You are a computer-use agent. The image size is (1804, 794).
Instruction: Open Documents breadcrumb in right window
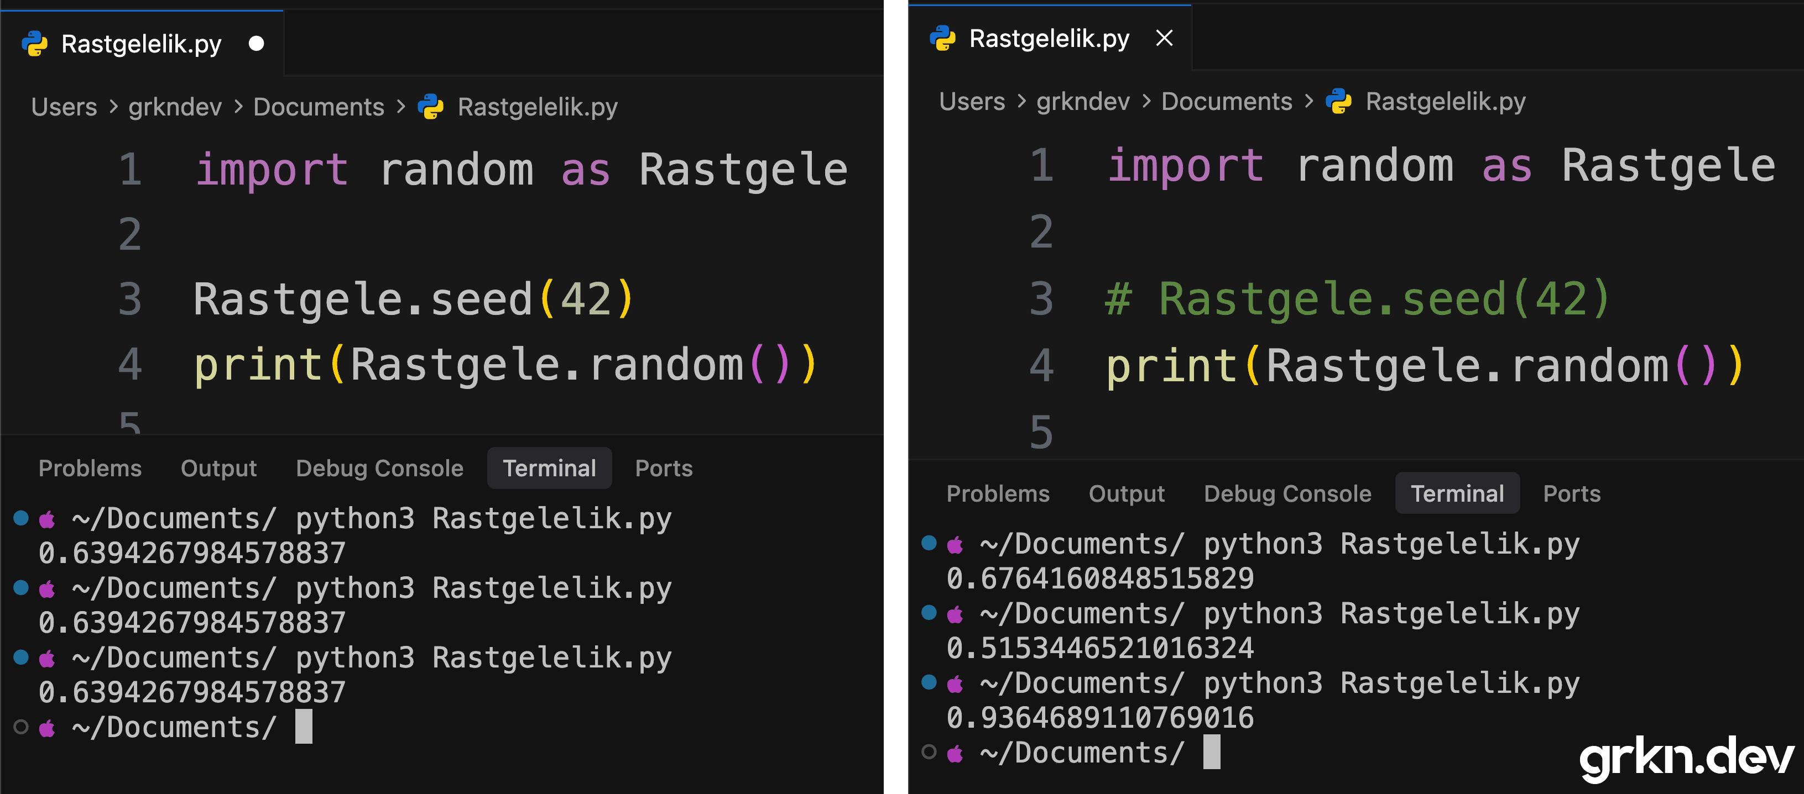click(x=1226, y=101)
